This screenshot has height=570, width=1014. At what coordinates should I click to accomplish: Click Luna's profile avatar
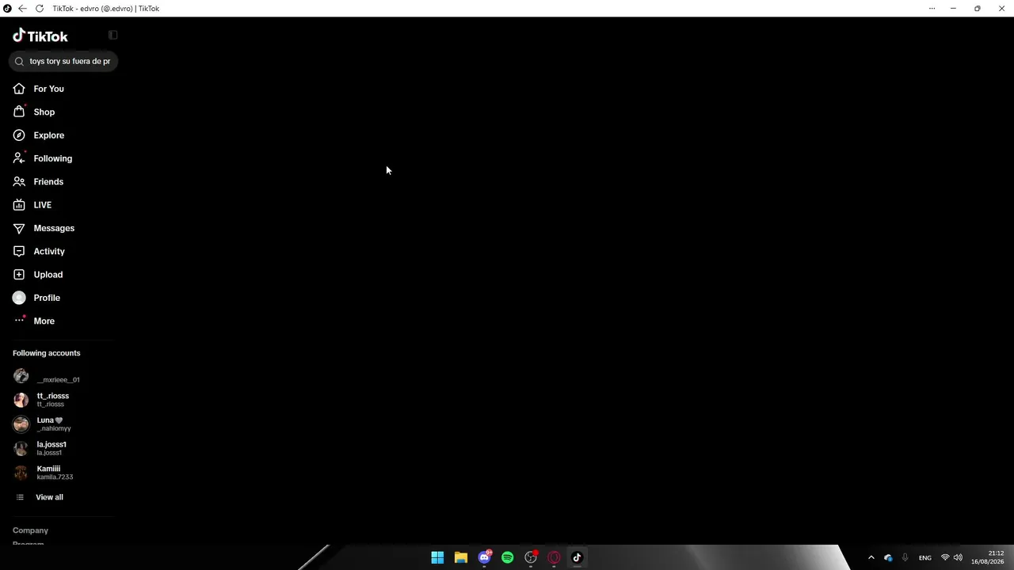pos(21,424)
